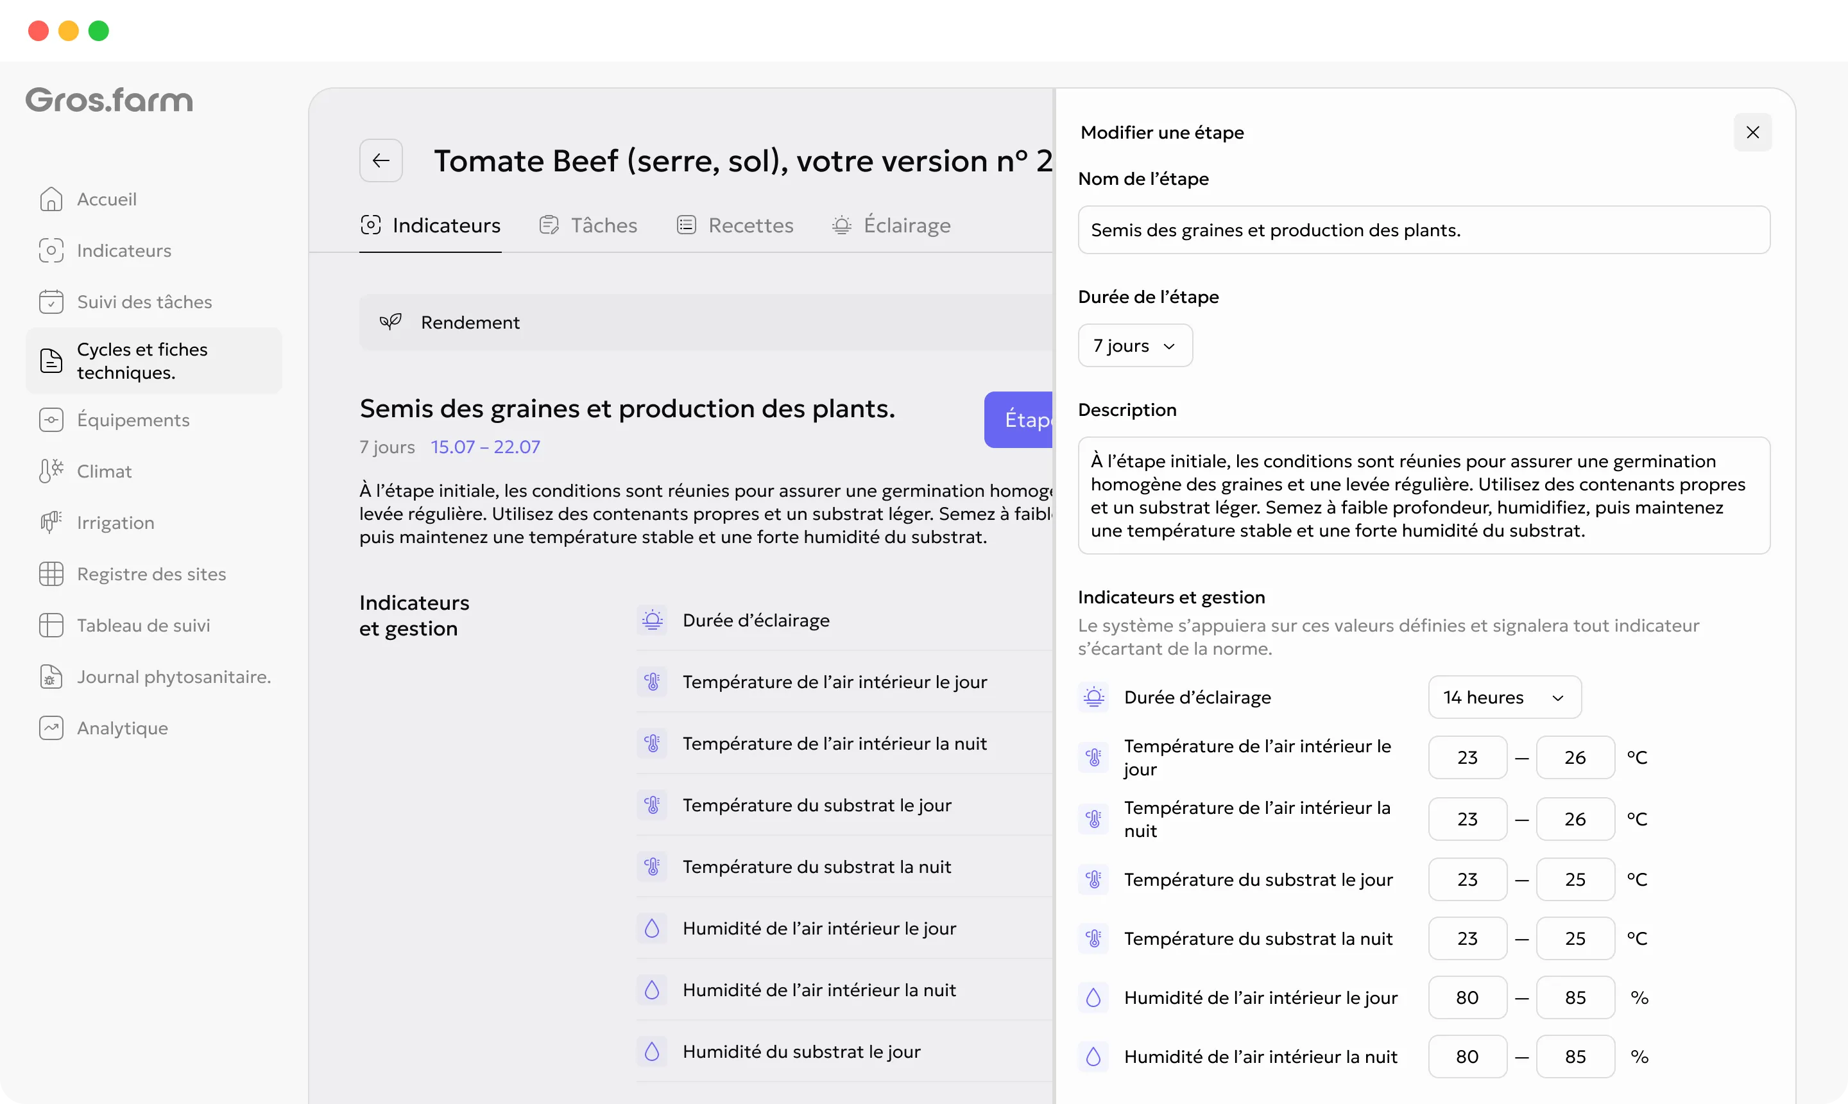The image size is (1848, 1104).
Task: Click the Description text area
Action: 1423,496
